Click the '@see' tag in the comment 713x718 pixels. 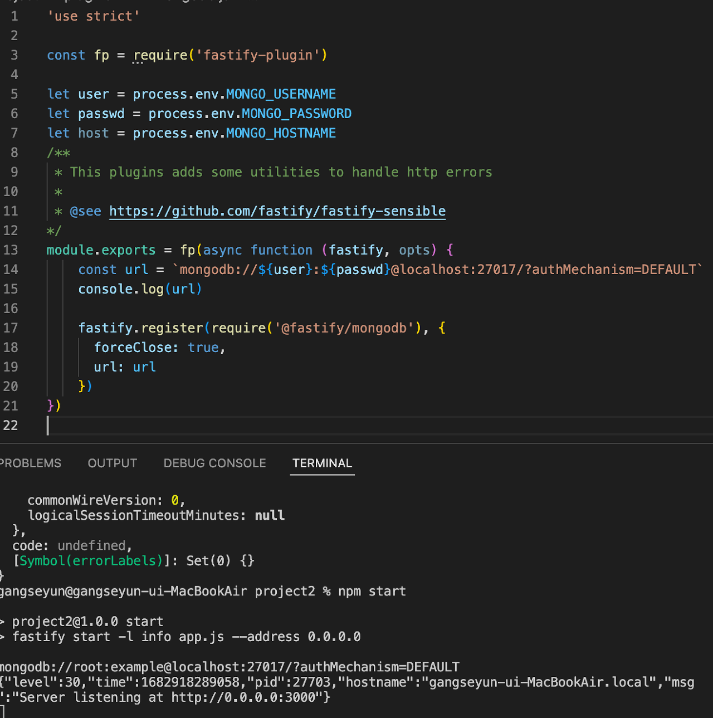coord(86,211)
